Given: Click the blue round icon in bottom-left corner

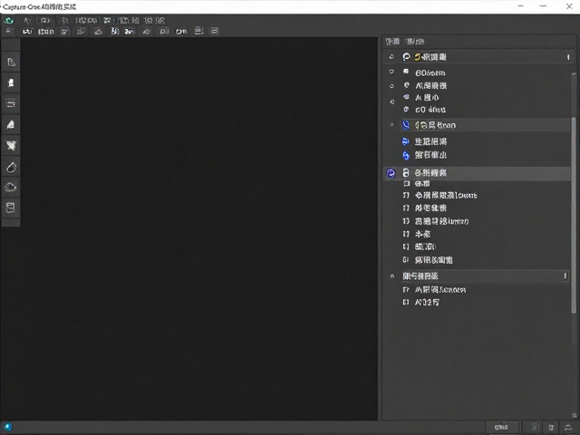Looking at the screenshot, I should [x=7, y=427].
